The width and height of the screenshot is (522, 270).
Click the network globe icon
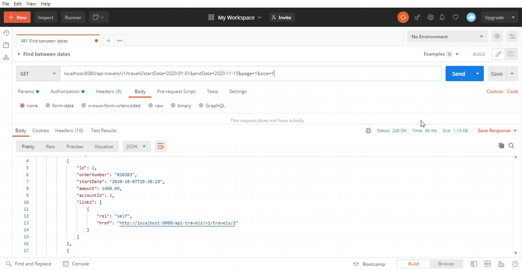pyautogui.click(x=368, y=130)
